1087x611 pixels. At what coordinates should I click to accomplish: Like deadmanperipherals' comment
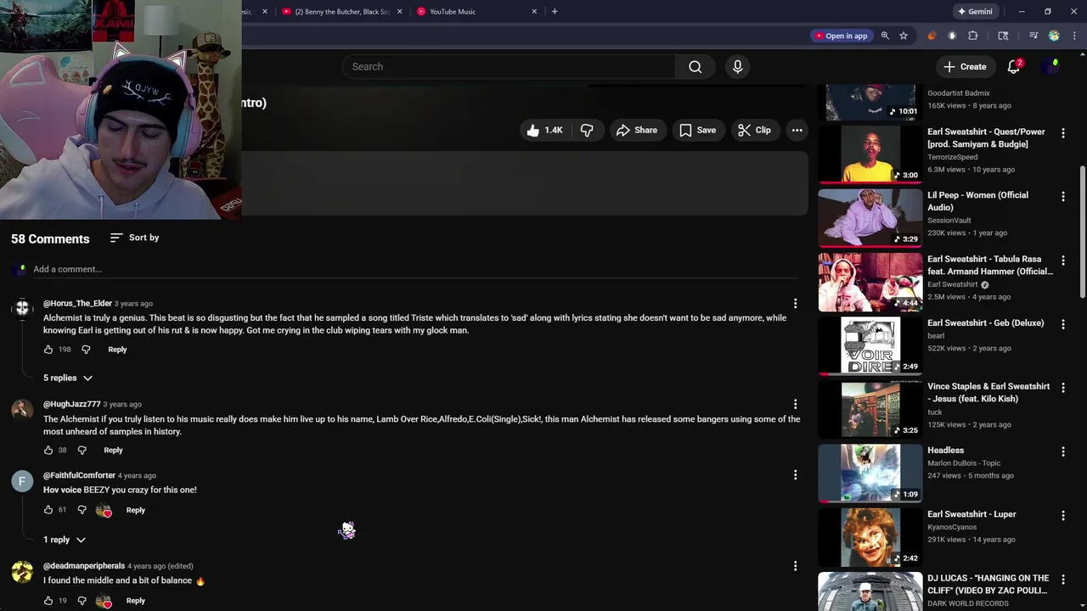pyautogui.click(x=48, y=601)
